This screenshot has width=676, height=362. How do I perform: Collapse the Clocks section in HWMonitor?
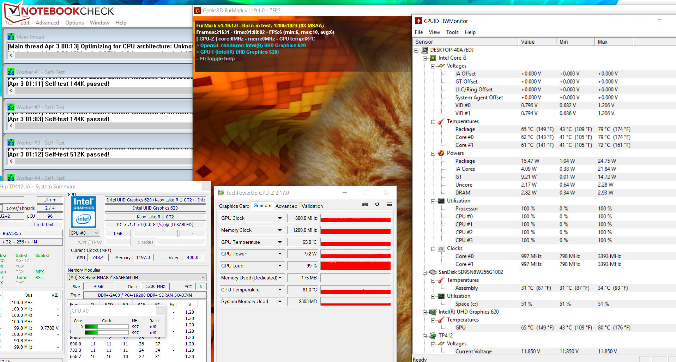pos(433,249)
